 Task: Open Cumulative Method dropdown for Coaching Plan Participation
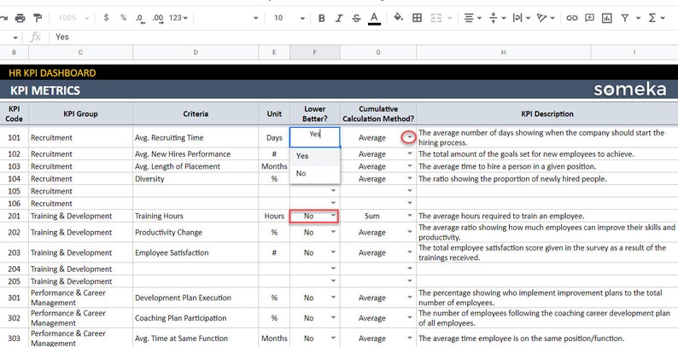pos(410,318)
